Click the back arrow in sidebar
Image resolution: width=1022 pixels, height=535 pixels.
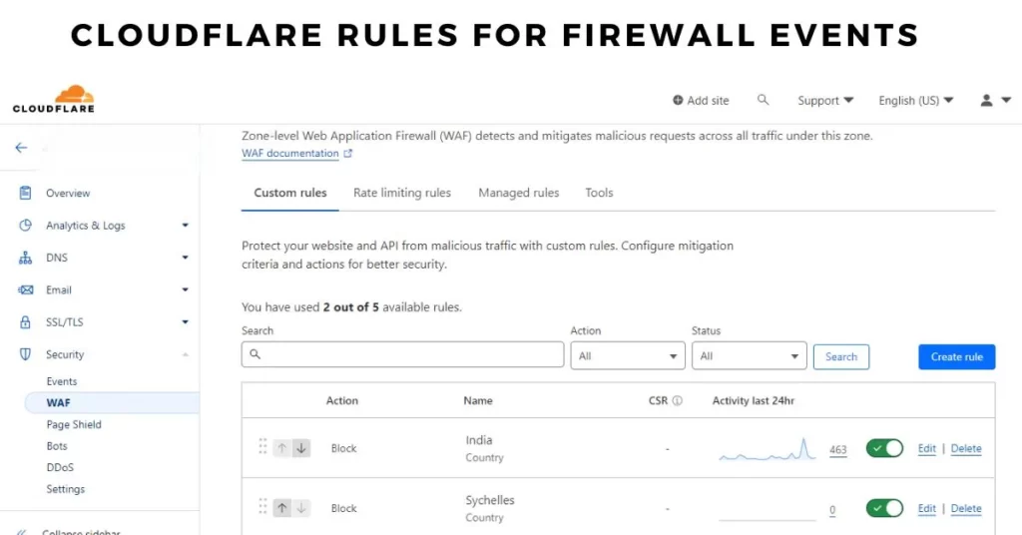[x=22, y=148]
